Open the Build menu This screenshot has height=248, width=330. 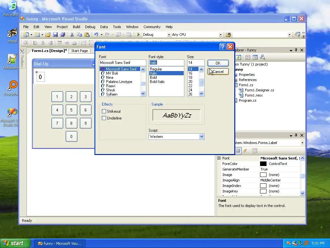(76, 27)
